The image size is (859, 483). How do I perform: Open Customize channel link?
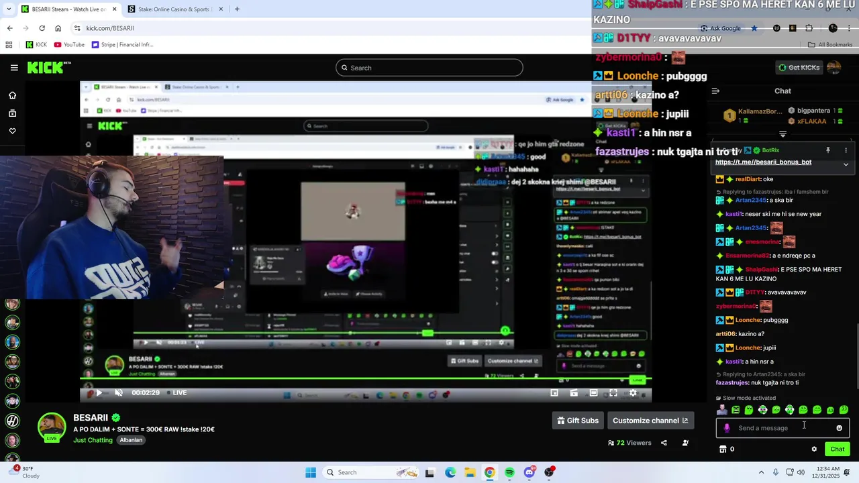point(650,421)
